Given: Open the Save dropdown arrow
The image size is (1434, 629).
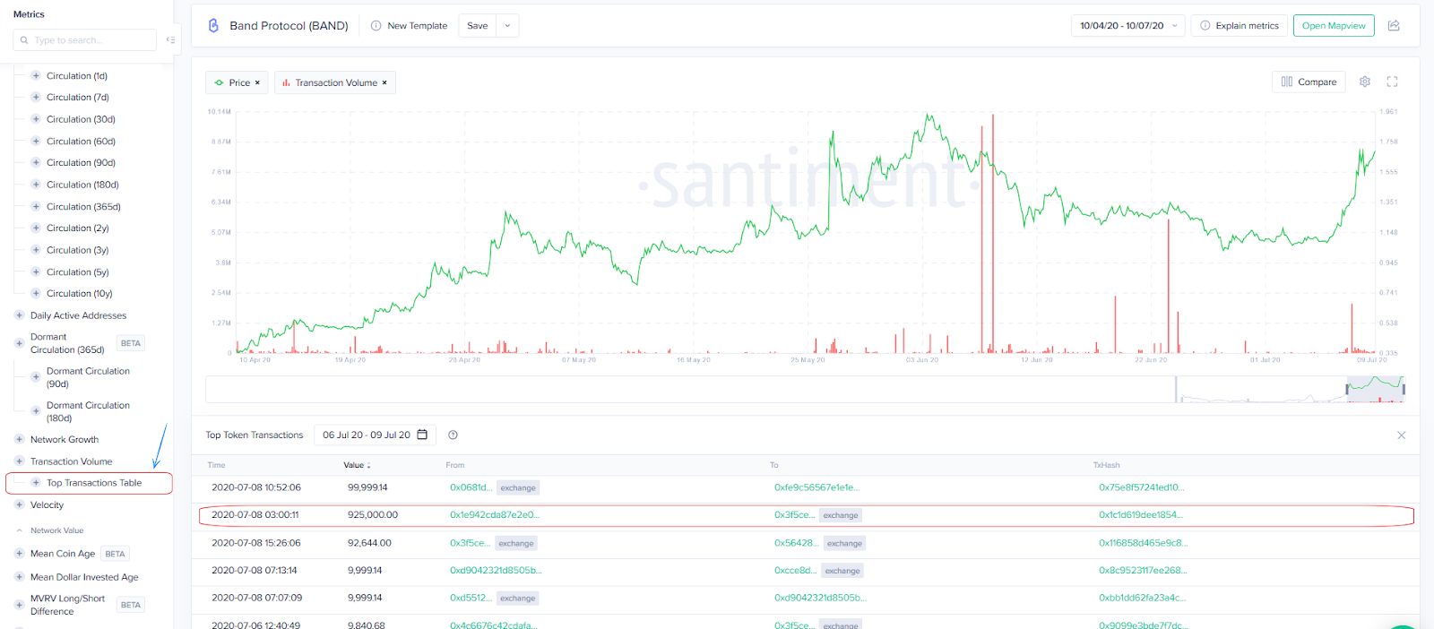Looking at the screenshot, I should click(507, 25).
